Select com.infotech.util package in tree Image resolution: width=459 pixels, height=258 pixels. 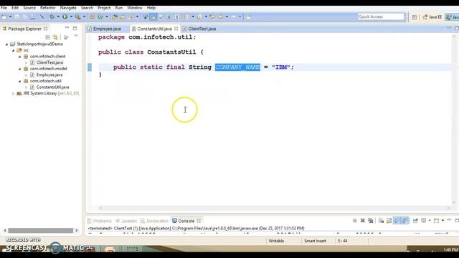pos(45,81)
